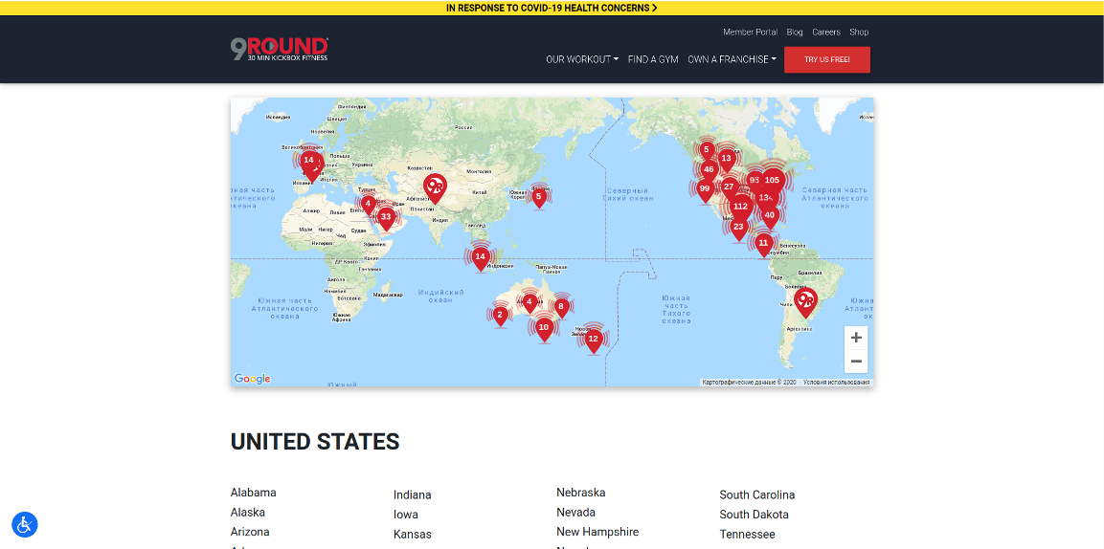Select the Nevada state link

pyautogui.click(x=576, y=513)
